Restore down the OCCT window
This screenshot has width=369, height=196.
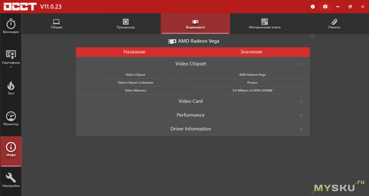[350, 6]
